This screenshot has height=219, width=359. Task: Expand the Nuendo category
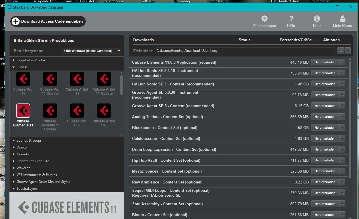14,154
